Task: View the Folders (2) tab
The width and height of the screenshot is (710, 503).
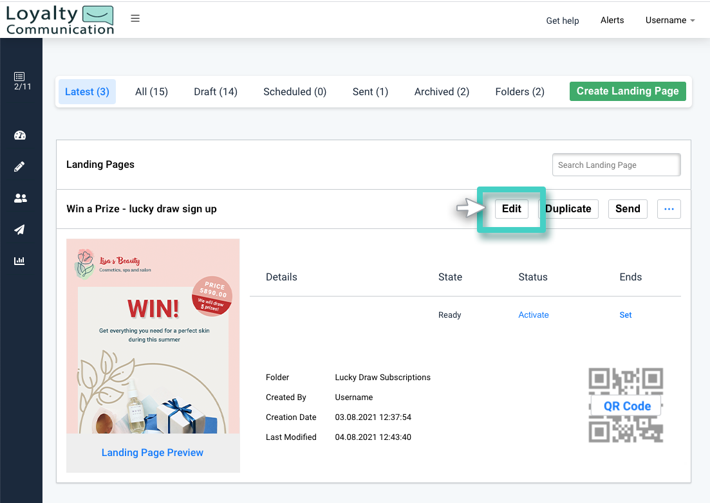Action: click(x=520, y=92)
